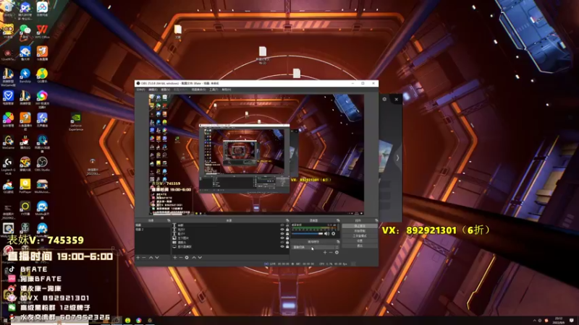Open the 场景集合(S) menu in OBS
This screenshot has width=579, height=325.
pos(198,90)
